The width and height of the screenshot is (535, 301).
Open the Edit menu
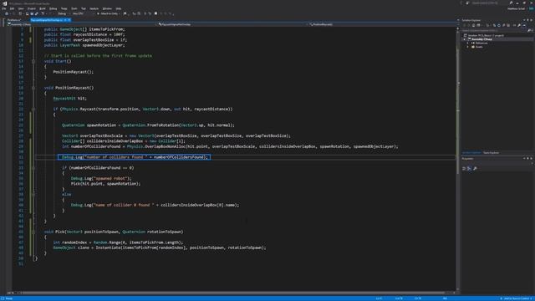(x=12, y=8)
